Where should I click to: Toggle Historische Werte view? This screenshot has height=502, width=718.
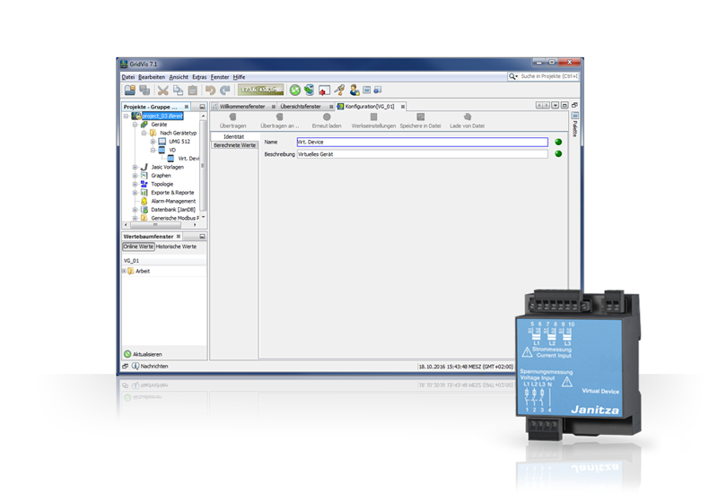tap(176, 247)
